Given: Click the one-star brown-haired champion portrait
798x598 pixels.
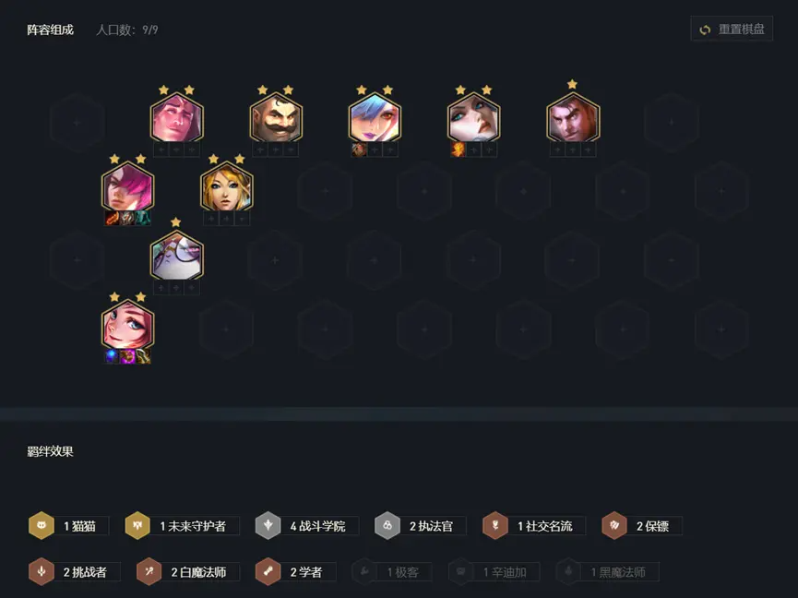Looking at the screenshot, I should tap(573, 118).
